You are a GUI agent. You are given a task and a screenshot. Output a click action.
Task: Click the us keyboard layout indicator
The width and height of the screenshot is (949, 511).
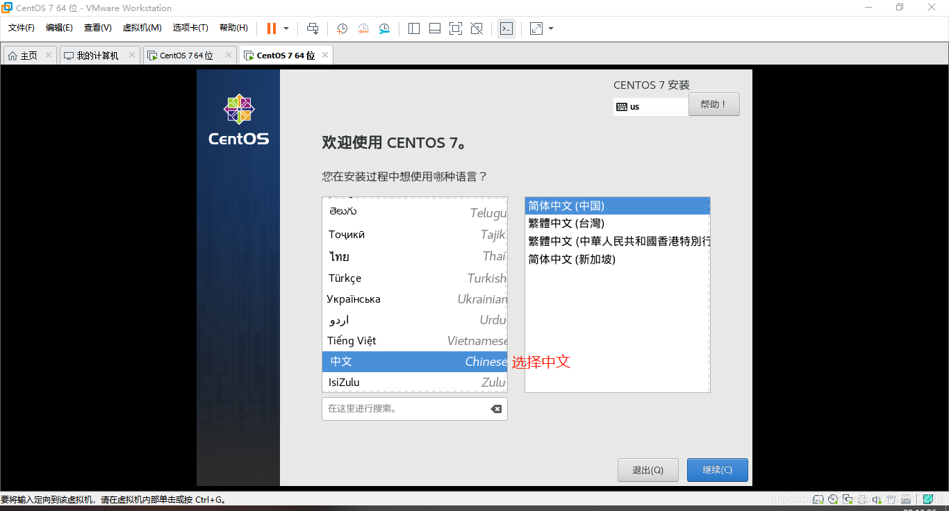pyautogui.click(x=651, y=107)
